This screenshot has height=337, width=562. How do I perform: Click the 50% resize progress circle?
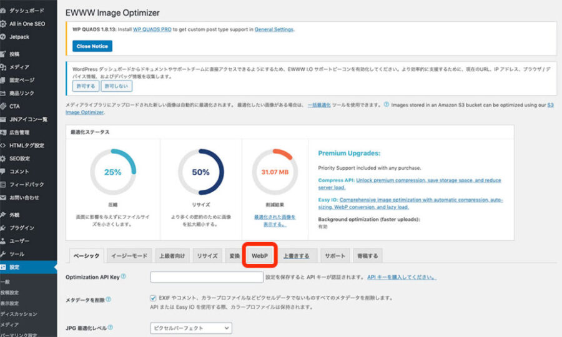200,172
